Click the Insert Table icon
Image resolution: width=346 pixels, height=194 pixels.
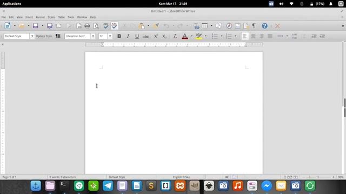[205, 26]
